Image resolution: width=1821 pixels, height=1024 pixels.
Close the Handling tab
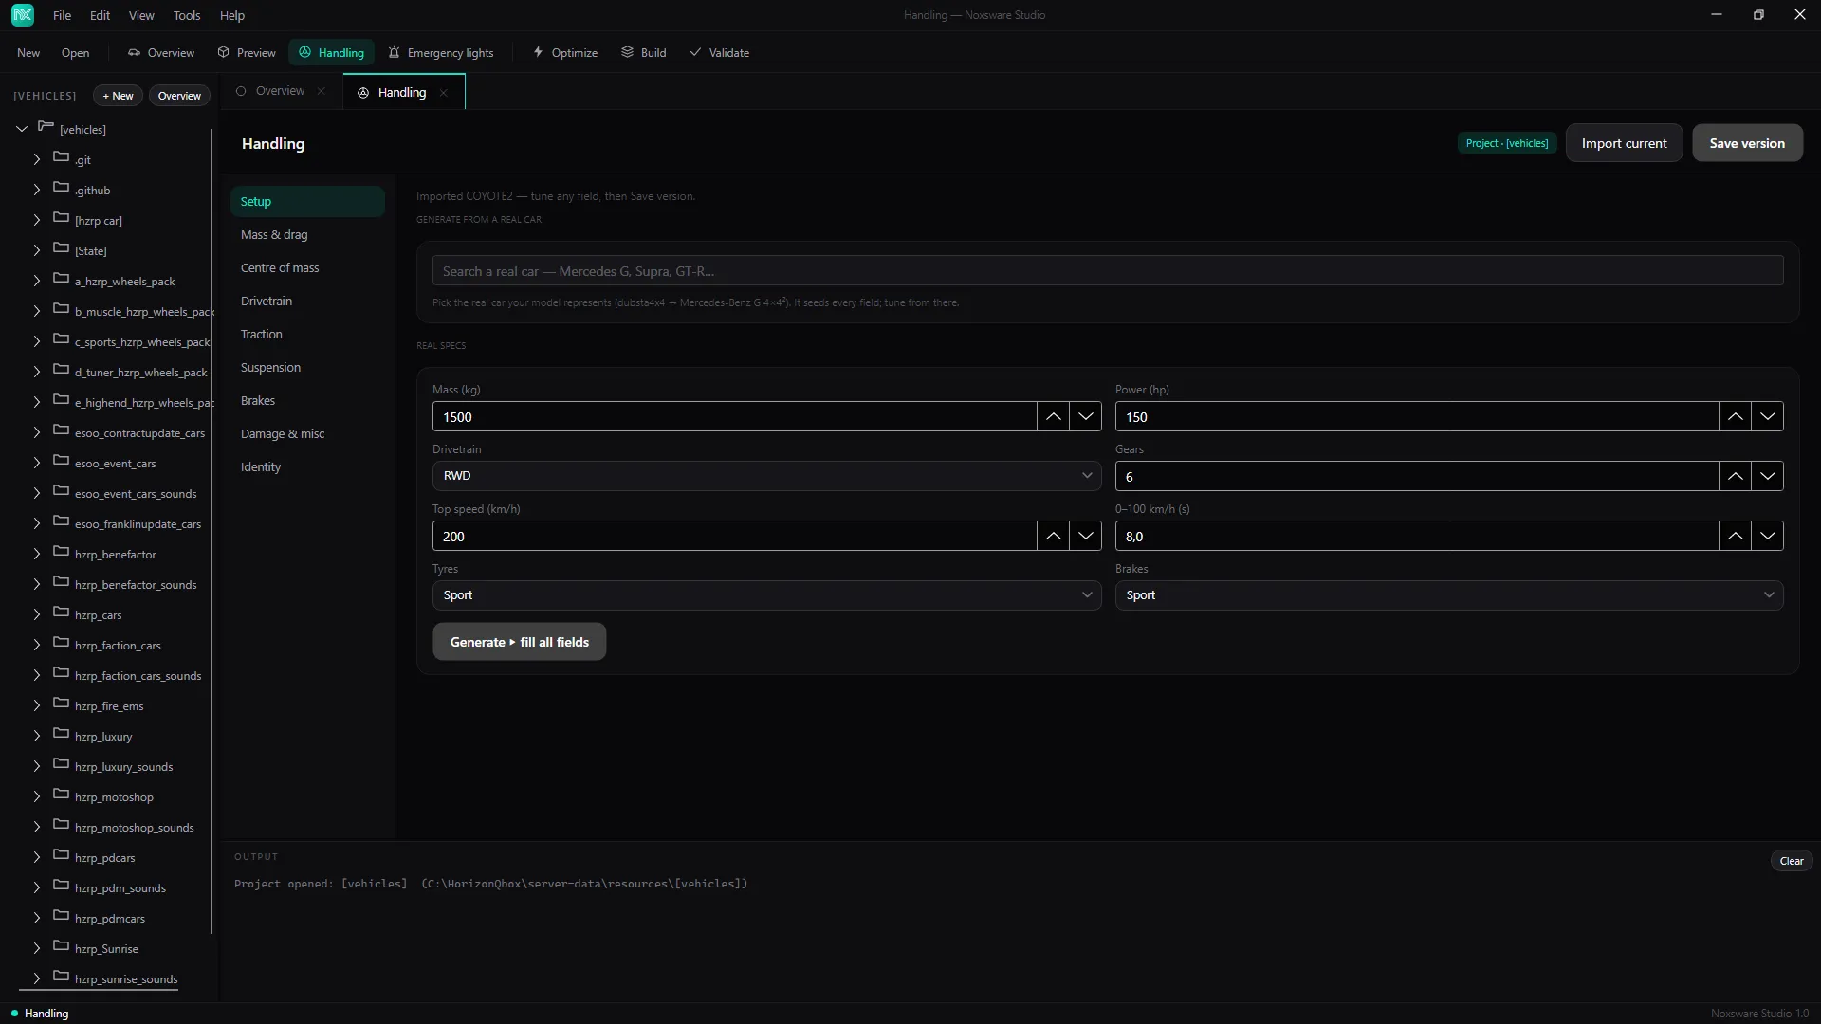point(444,93)
